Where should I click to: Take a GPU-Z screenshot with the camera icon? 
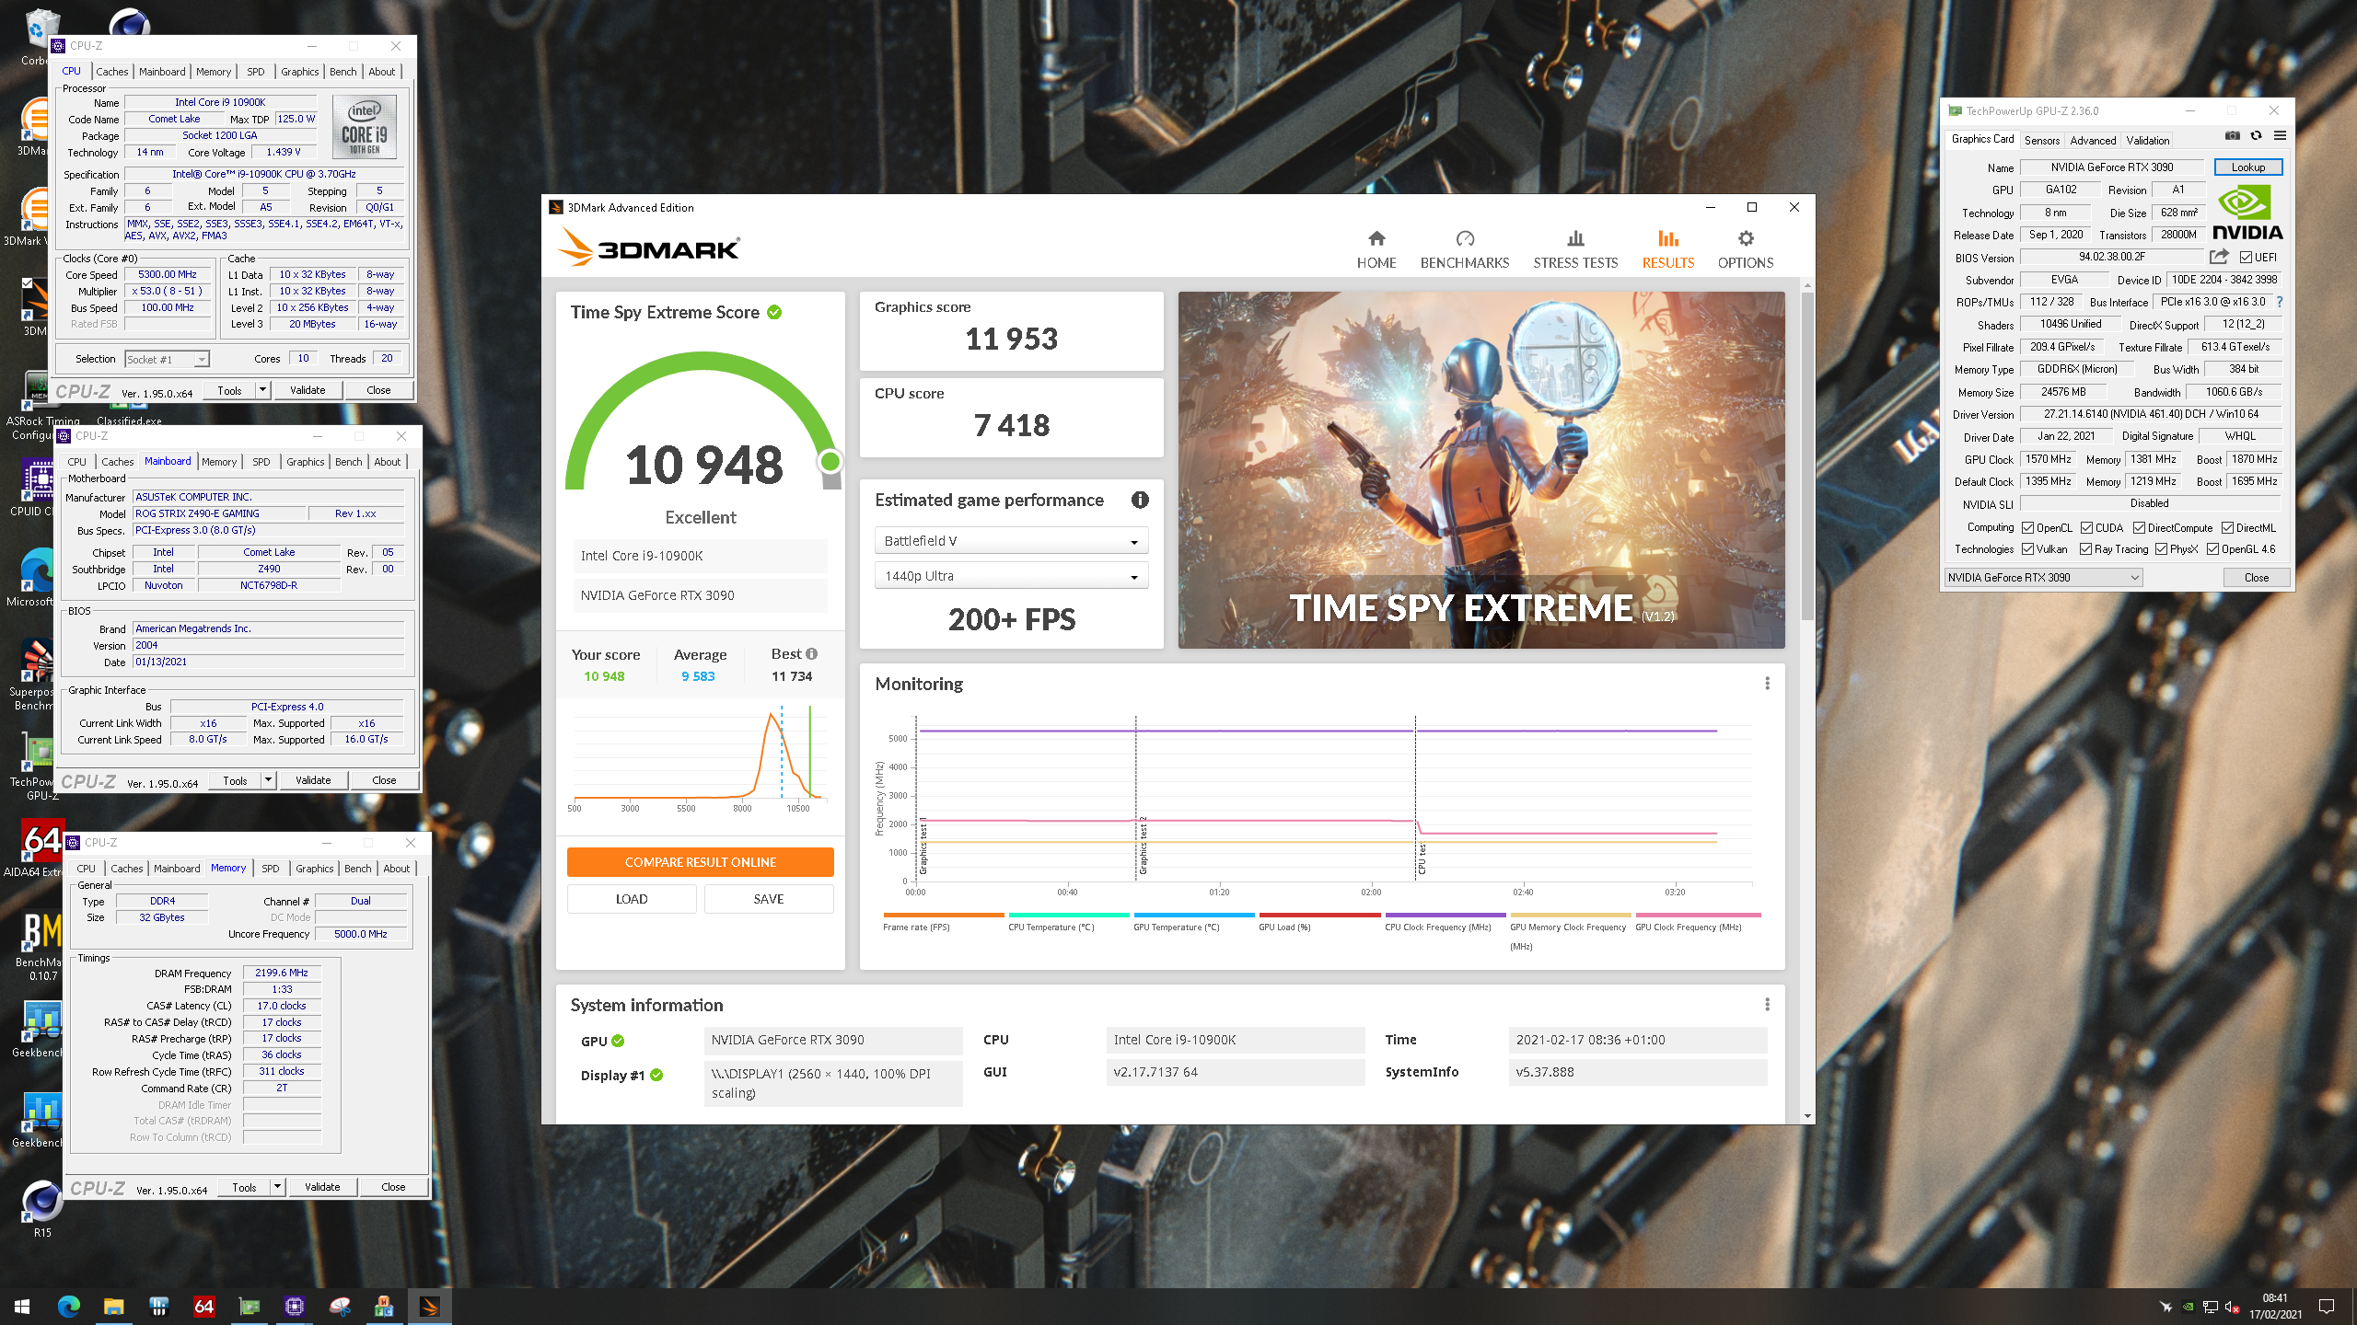click(2232, 135)
